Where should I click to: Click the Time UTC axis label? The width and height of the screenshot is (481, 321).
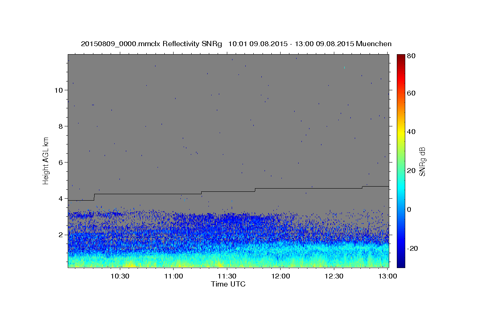pyautogui.click(x=228, y=284)
